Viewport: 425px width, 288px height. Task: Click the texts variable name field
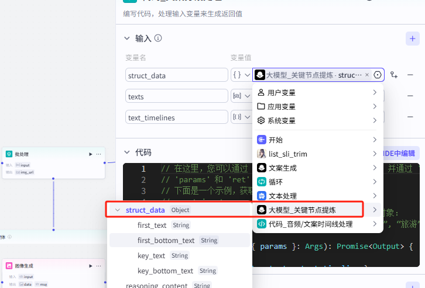click(x=176, y=96)
